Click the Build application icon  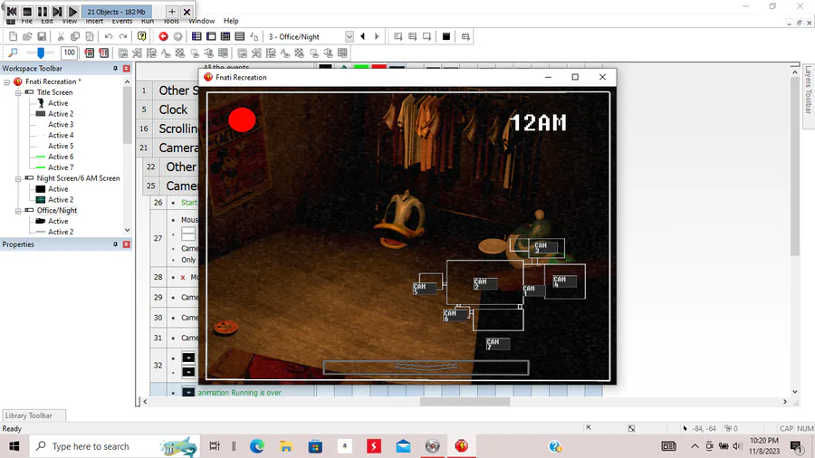(x=465, y=36)
